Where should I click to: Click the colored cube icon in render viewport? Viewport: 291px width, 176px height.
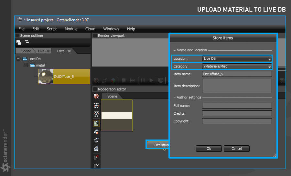113,80
